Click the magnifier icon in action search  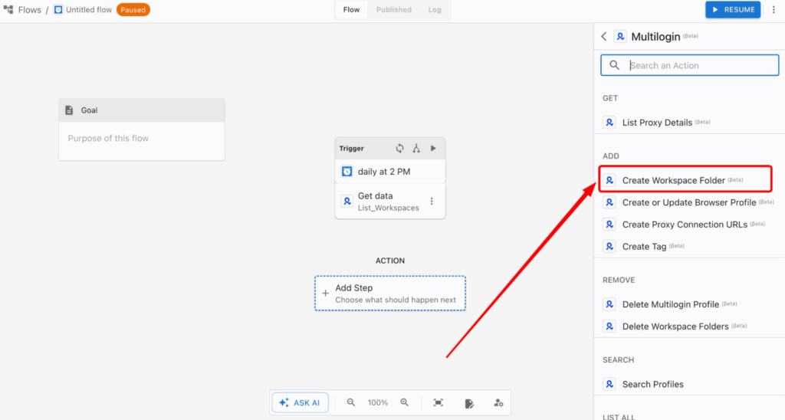click(614, 65)
